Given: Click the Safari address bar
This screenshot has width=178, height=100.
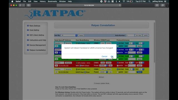Looking at the screenshot, I should click(x=89, y=5).
